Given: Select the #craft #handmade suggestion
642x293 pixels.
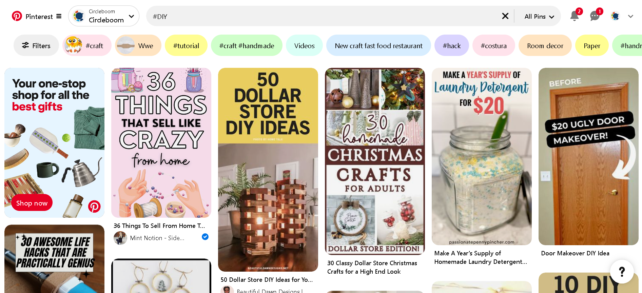Looking at the screenshot, I should pyautogui.click(x=247, y=45).
